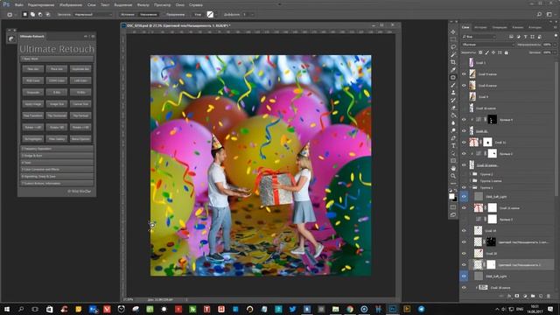
Task: Click the layer style fx icon
Action: coord(509,296)
